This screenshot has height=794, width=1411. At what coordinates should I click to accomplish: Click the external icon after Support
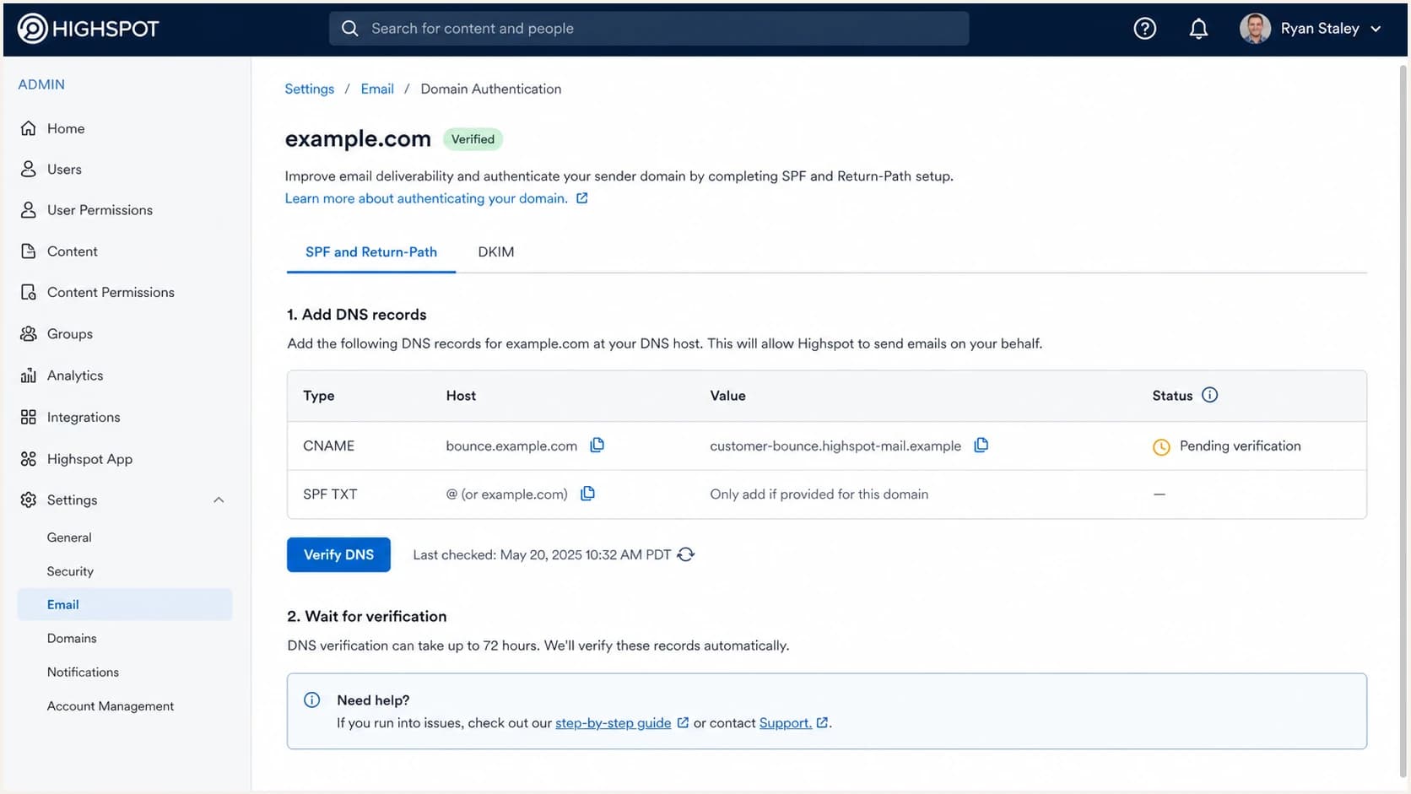click(x=822, y=722)
